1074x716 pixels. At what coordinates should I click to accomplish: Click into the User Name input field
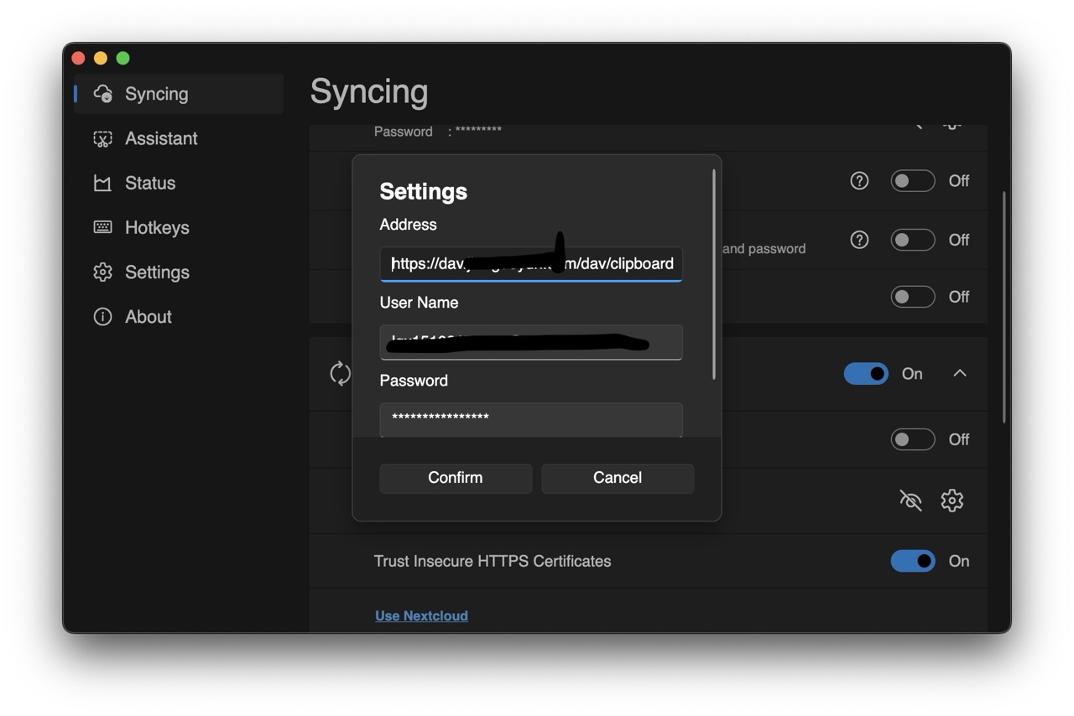tap(531, 342)
